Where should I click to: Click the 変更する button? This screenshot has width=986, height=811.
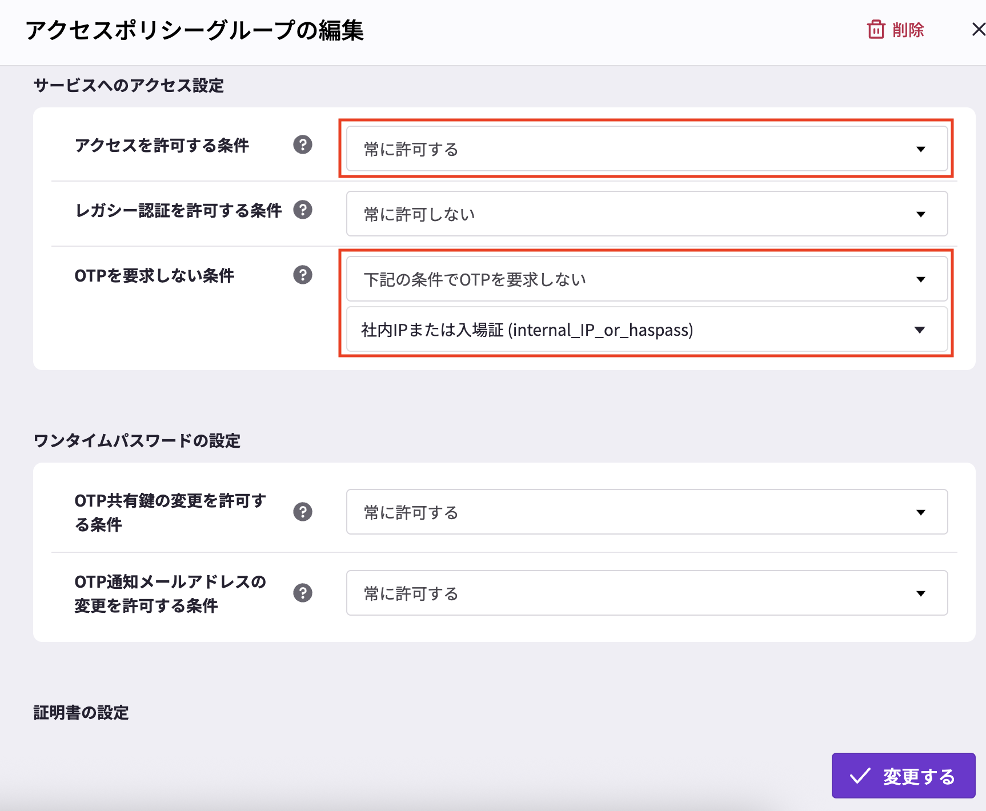903,776
